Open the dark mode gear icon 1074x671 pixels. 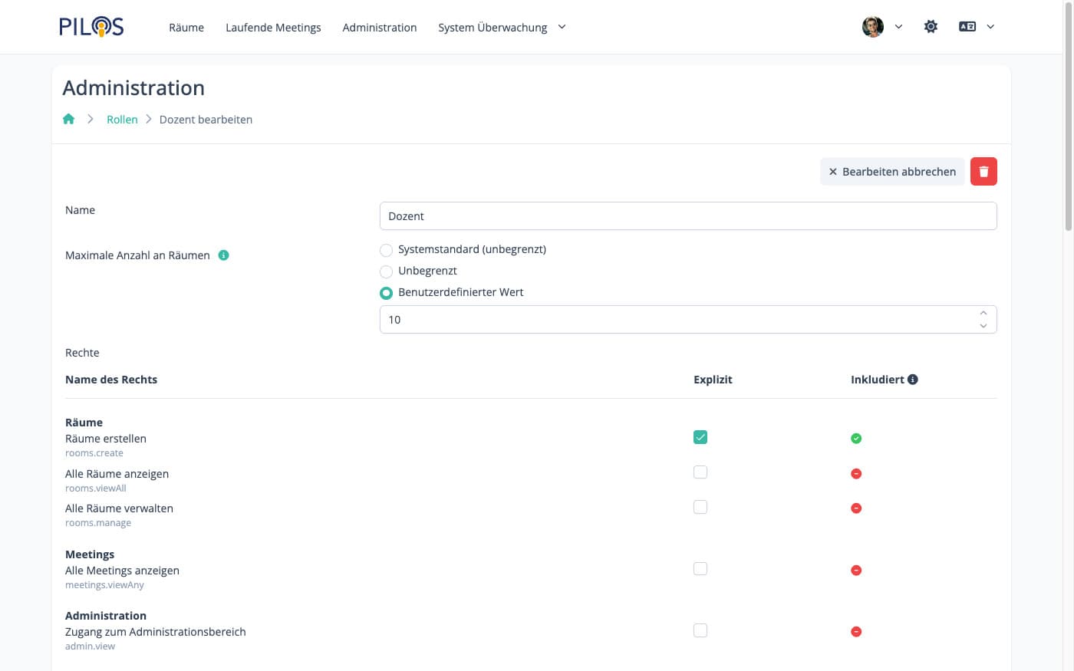coord(931,27)
